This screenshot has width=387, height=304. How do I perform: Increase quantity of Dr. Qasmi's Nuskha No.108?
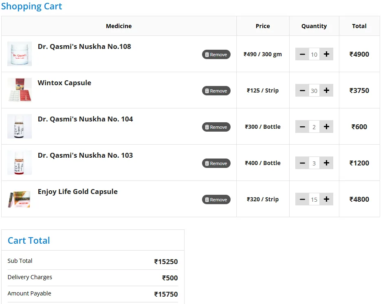(x=326, y=54)
